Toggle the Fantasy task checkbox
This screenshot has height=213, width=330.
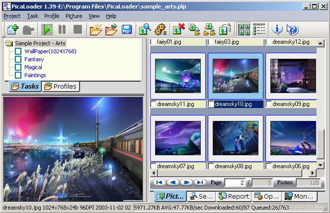pyautogui.click(x=18, y=59)
